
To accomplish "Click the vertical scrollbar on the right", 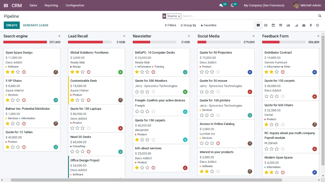I will point(323,100).
